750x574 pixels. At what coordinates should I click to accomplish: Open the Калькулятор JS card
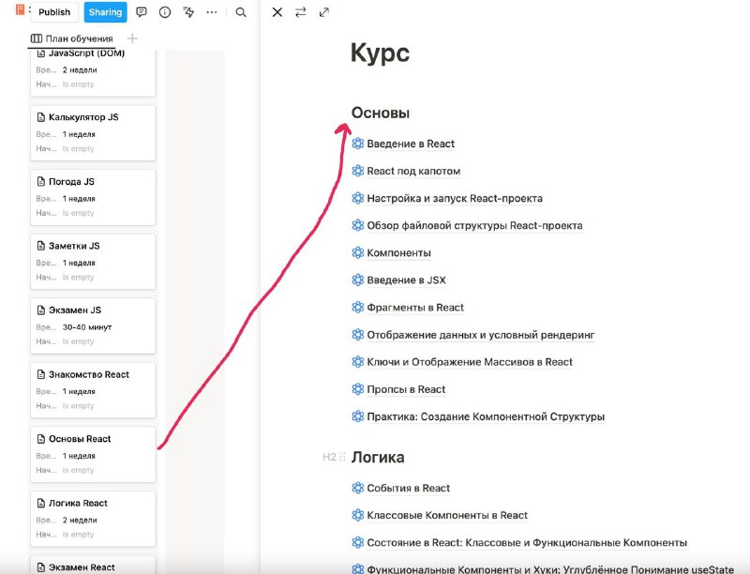pos(93,133)
